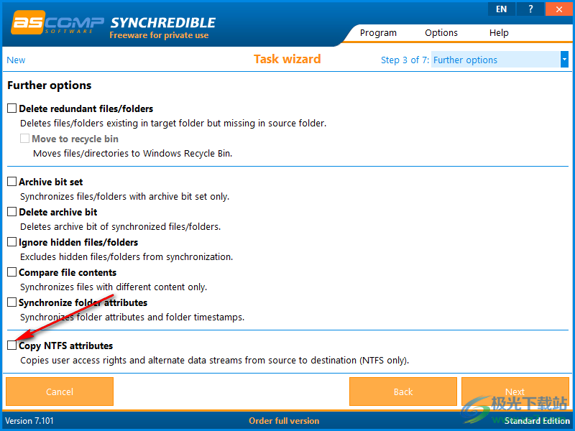Start a New task

pyautogui.click(x=15, y=60)
